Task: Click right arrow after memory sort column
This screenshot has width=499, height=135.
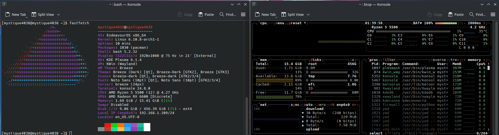Action: point(484,60)
